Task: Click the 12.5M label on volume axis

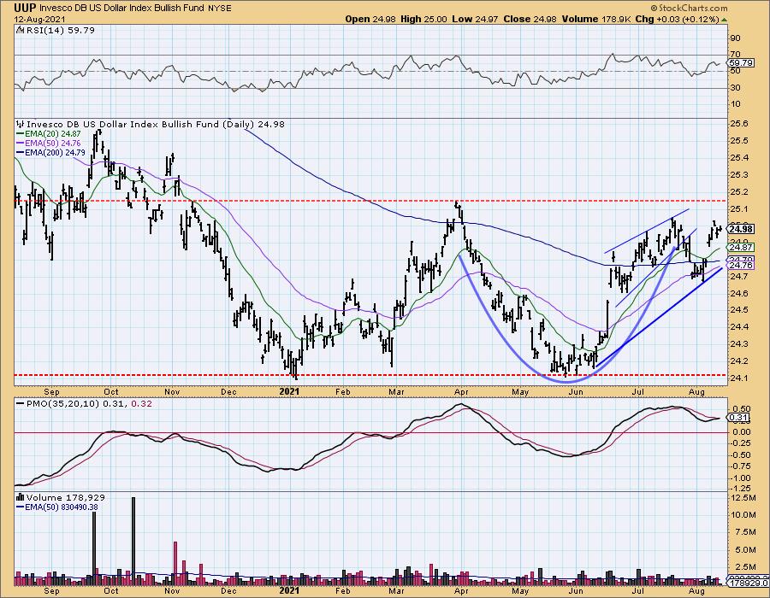Action: pos(743,498)
